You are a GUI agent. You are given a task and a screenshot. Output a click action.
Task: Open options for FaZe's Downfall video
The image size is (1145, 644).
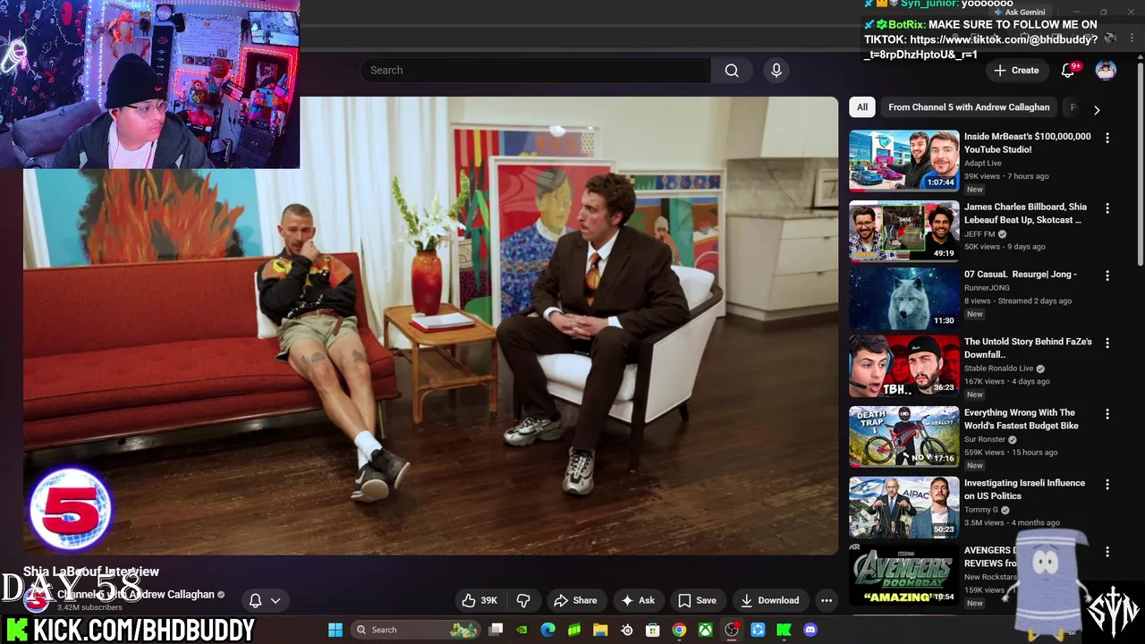[1107, 343]
